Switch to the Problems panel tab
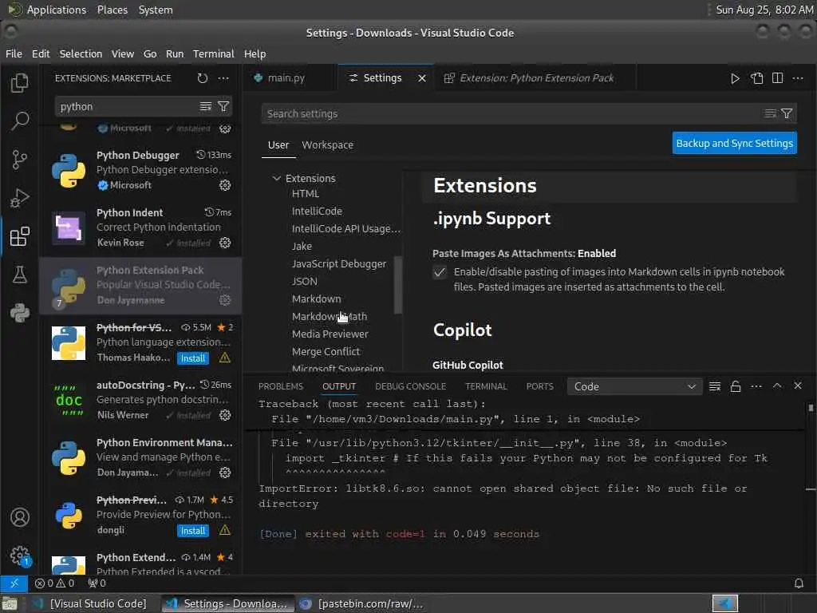The image size is (817, 613). [280, 386]
